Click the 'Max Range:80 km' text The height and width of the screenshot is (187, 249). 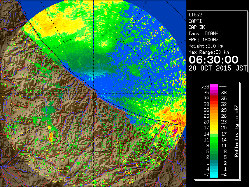pos(209,52)
